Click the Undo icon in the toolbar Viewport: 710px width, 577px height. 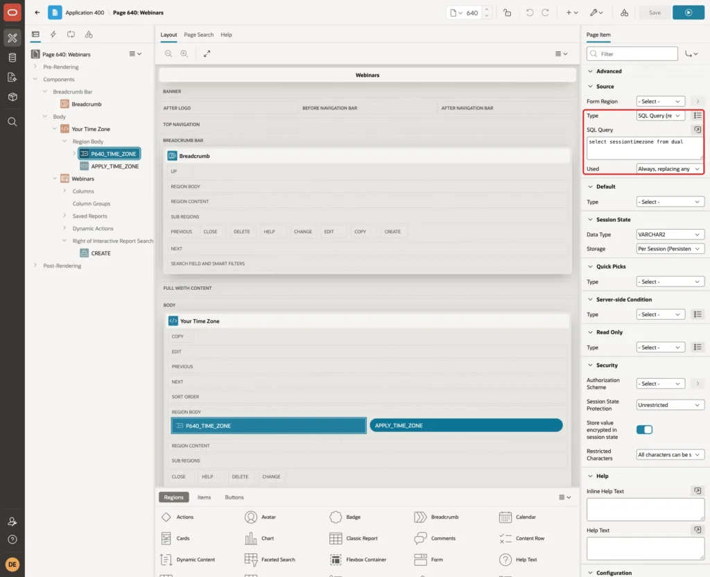tap(529, 12)
